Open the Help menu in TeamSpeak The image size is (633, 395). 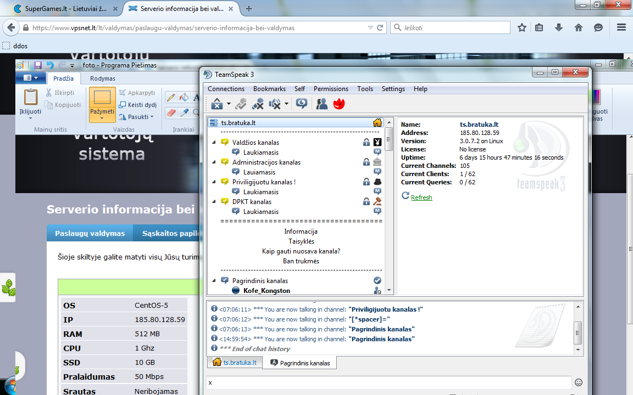[x=420, y=89]
